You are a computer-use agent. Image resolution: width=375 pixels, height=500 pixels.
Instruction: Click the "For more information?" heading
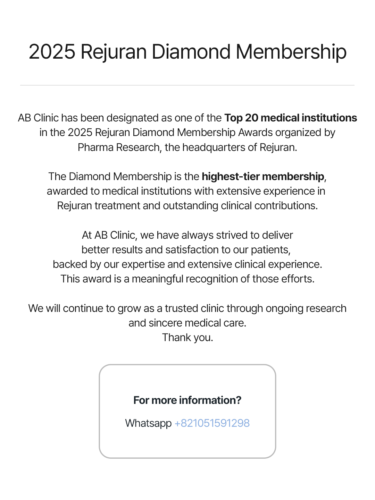click(187, 400)
